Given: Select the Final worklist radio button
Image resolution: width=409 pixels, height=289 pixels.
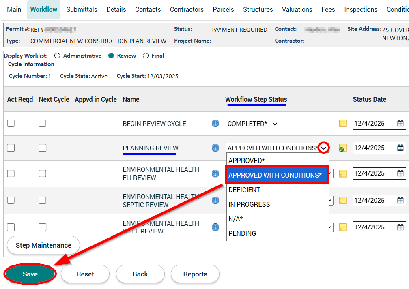Looking at the screenshot, I should 146,56.
